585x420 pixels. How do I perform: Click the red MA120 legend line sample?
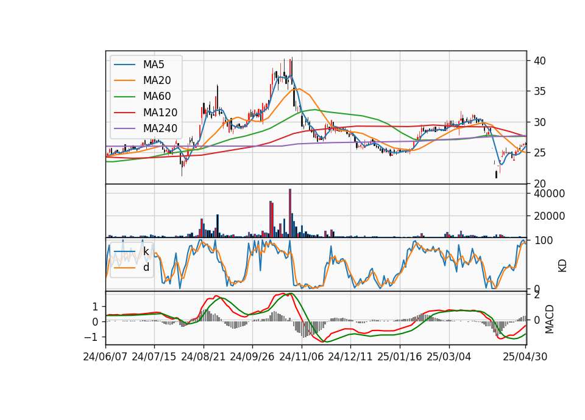(x=124, y=113)
